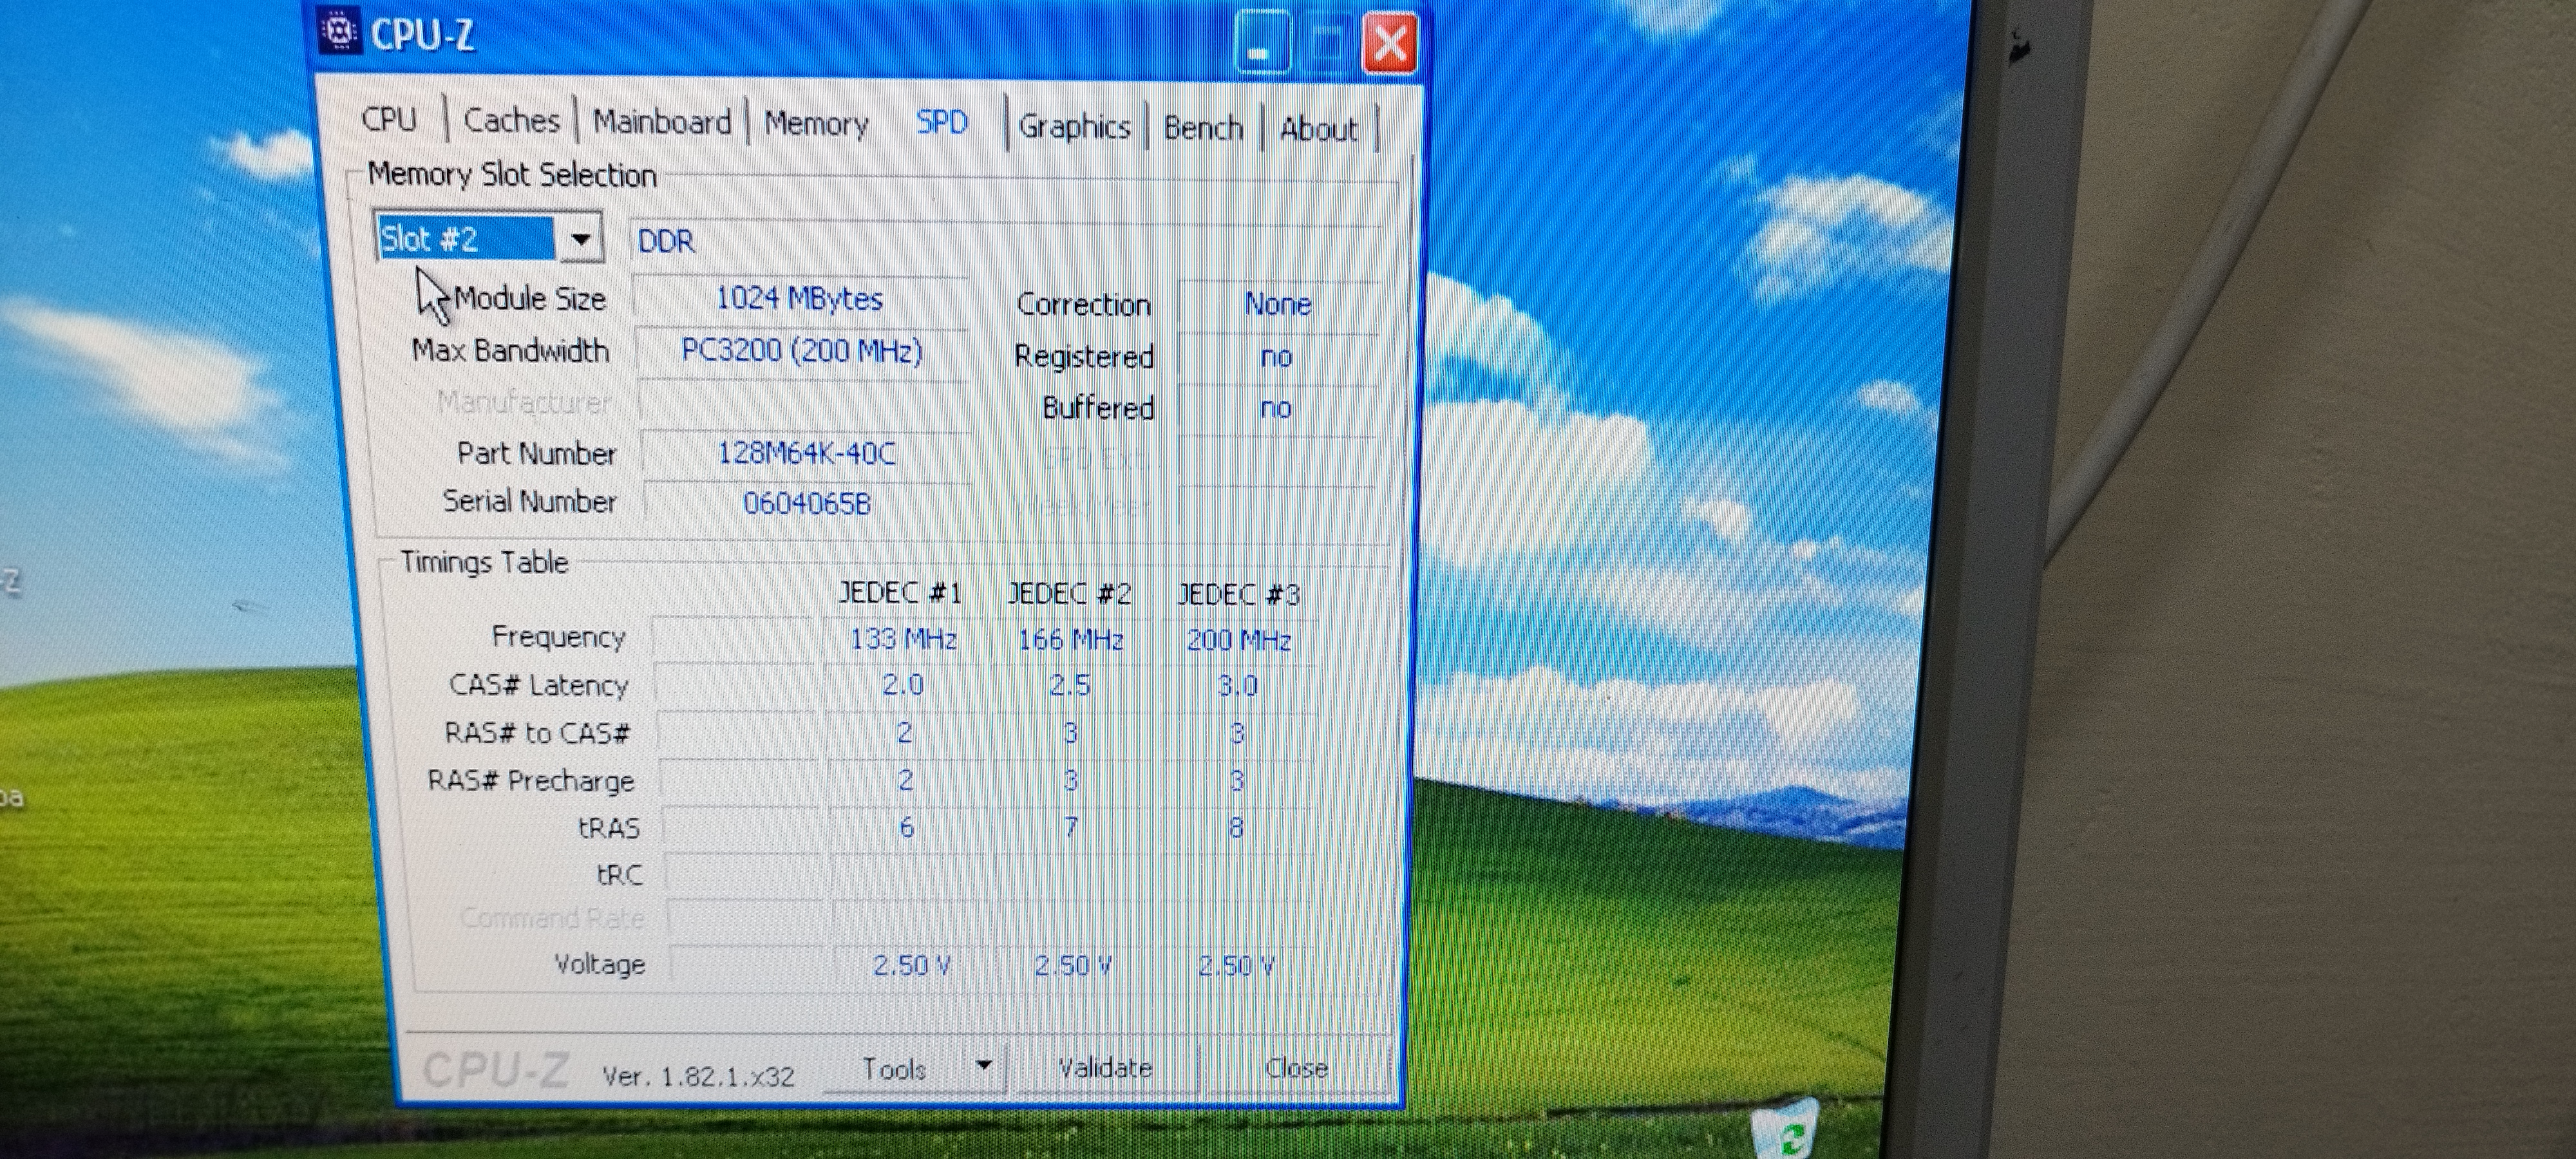The height and width of the screenshot is (1159, 2576).
Task: Switch to the Bench tab
Action: (1202, 128)
